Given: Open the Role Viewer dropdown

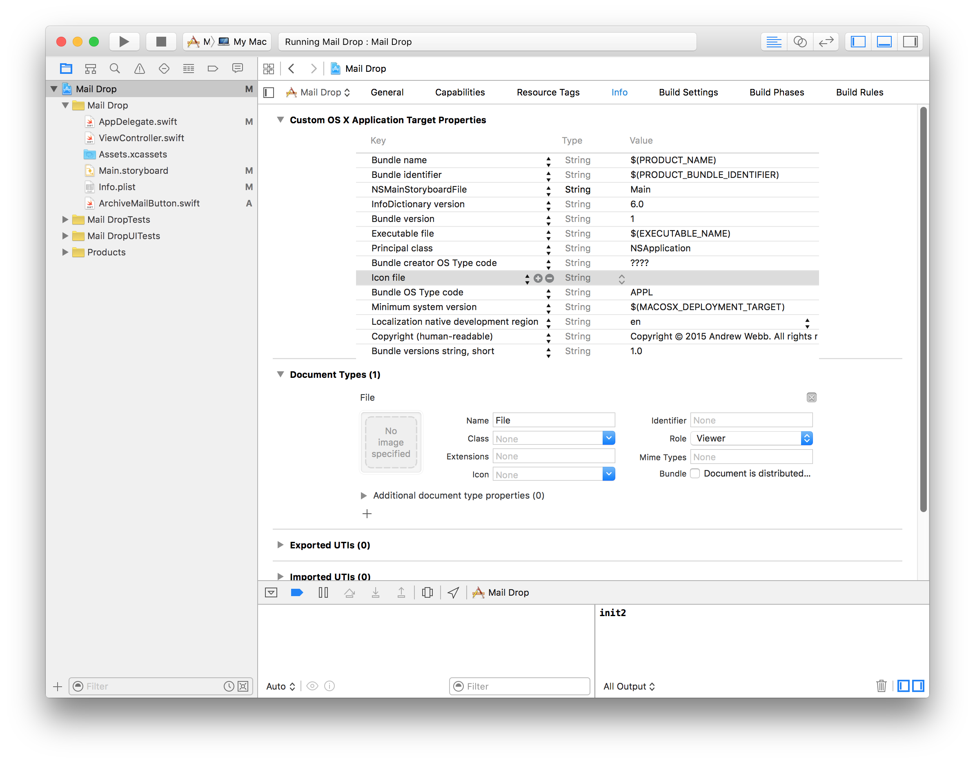Looking at the screenshot, I should pos(752,438).
